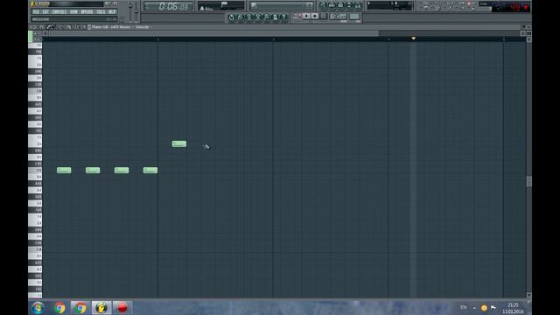Click the master pitch slider

click(x=136, y=12)
